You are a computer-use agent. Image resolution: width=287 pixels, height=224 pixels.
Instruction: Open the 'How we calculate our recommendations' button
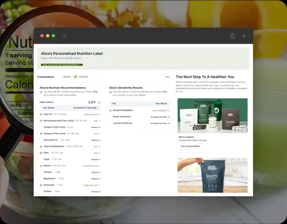tap(62, 65)
